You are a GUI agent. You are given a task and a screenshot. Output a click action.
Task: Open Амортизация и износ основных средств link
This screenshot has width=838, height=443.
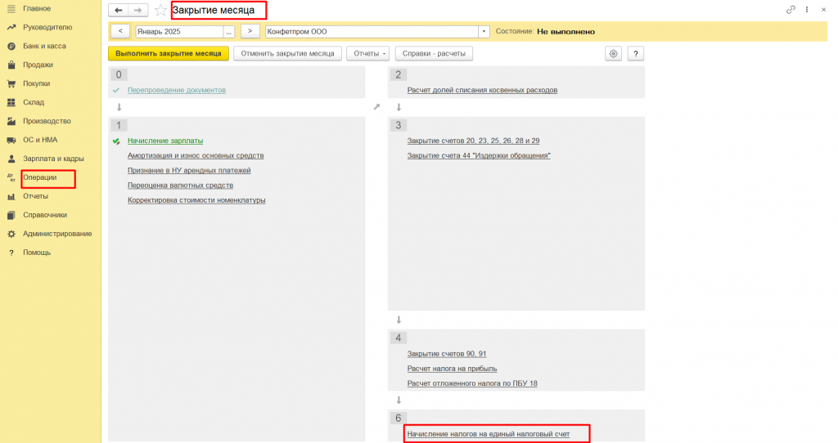click(196, 156)
